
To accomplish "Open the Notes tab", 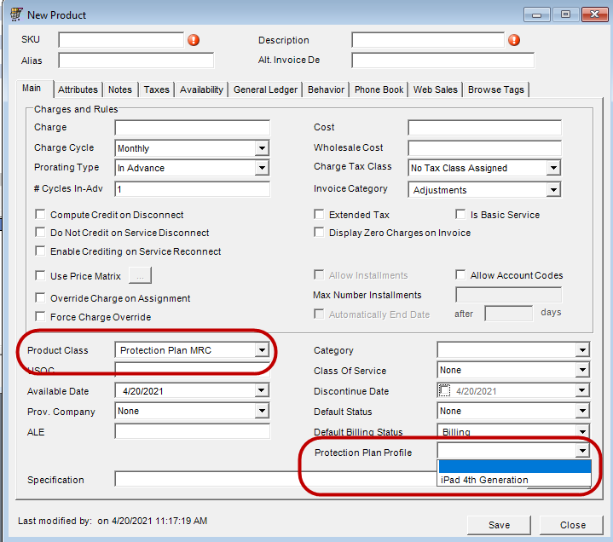I will pos(120,89).
